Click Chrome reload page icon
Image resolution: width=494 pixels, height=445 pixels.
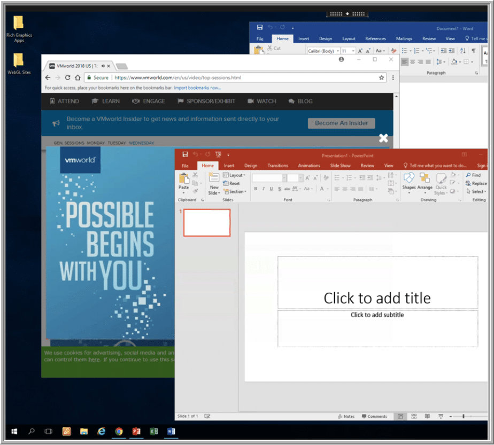pyautogui.click(x=67, y=77)
